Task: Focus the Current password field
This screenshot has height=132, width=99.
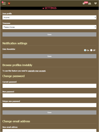Action: click(x=49, y=86)
